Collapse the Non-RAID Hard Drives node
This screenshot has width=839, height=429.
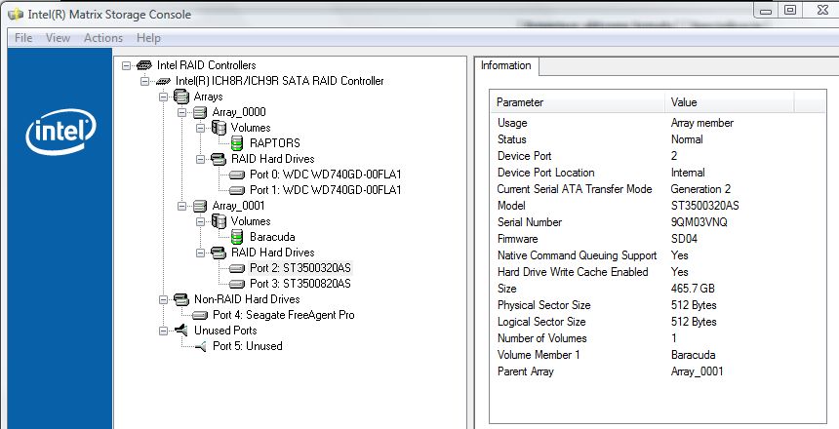click(x=163, y=299)
